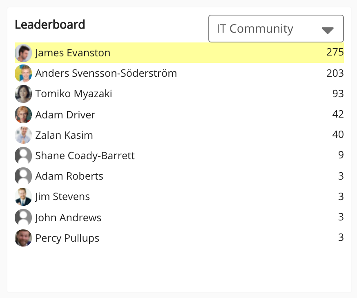Click James Evanston's 275 points score
The width and height of the screenshot is (357, 298).
(335, 52)
